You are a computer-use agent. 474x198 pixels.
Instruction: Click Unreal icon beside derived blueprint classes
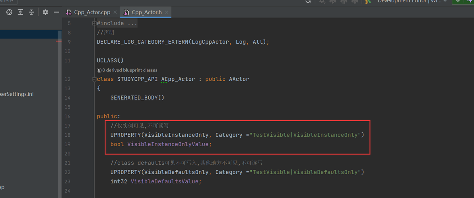(99, 70)
